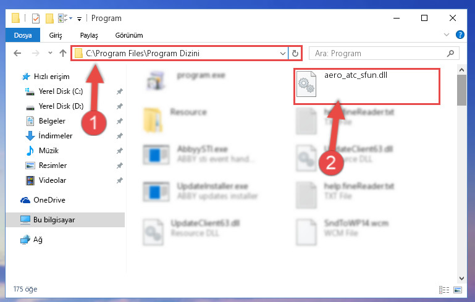Viewport: 475px width, 302px height.
Task: Click the properties checkmark toolbar icon
Action: click(36, 18)
